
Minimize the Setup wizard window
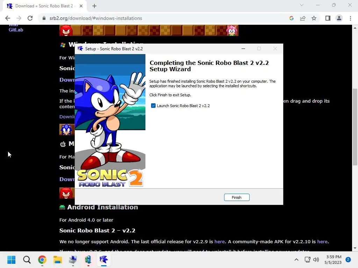pos(243,49)
